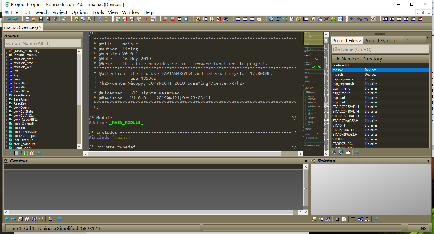This screenshot has width=434, height=234.
Task: Click the Undo icon in the toolbar
Action: click(100, 19)
